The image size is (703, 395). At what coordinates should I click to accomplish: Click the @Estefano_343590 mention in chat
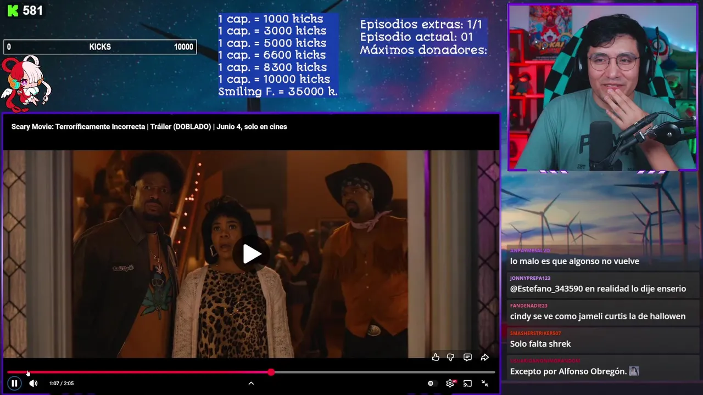[x=545, y=289]
